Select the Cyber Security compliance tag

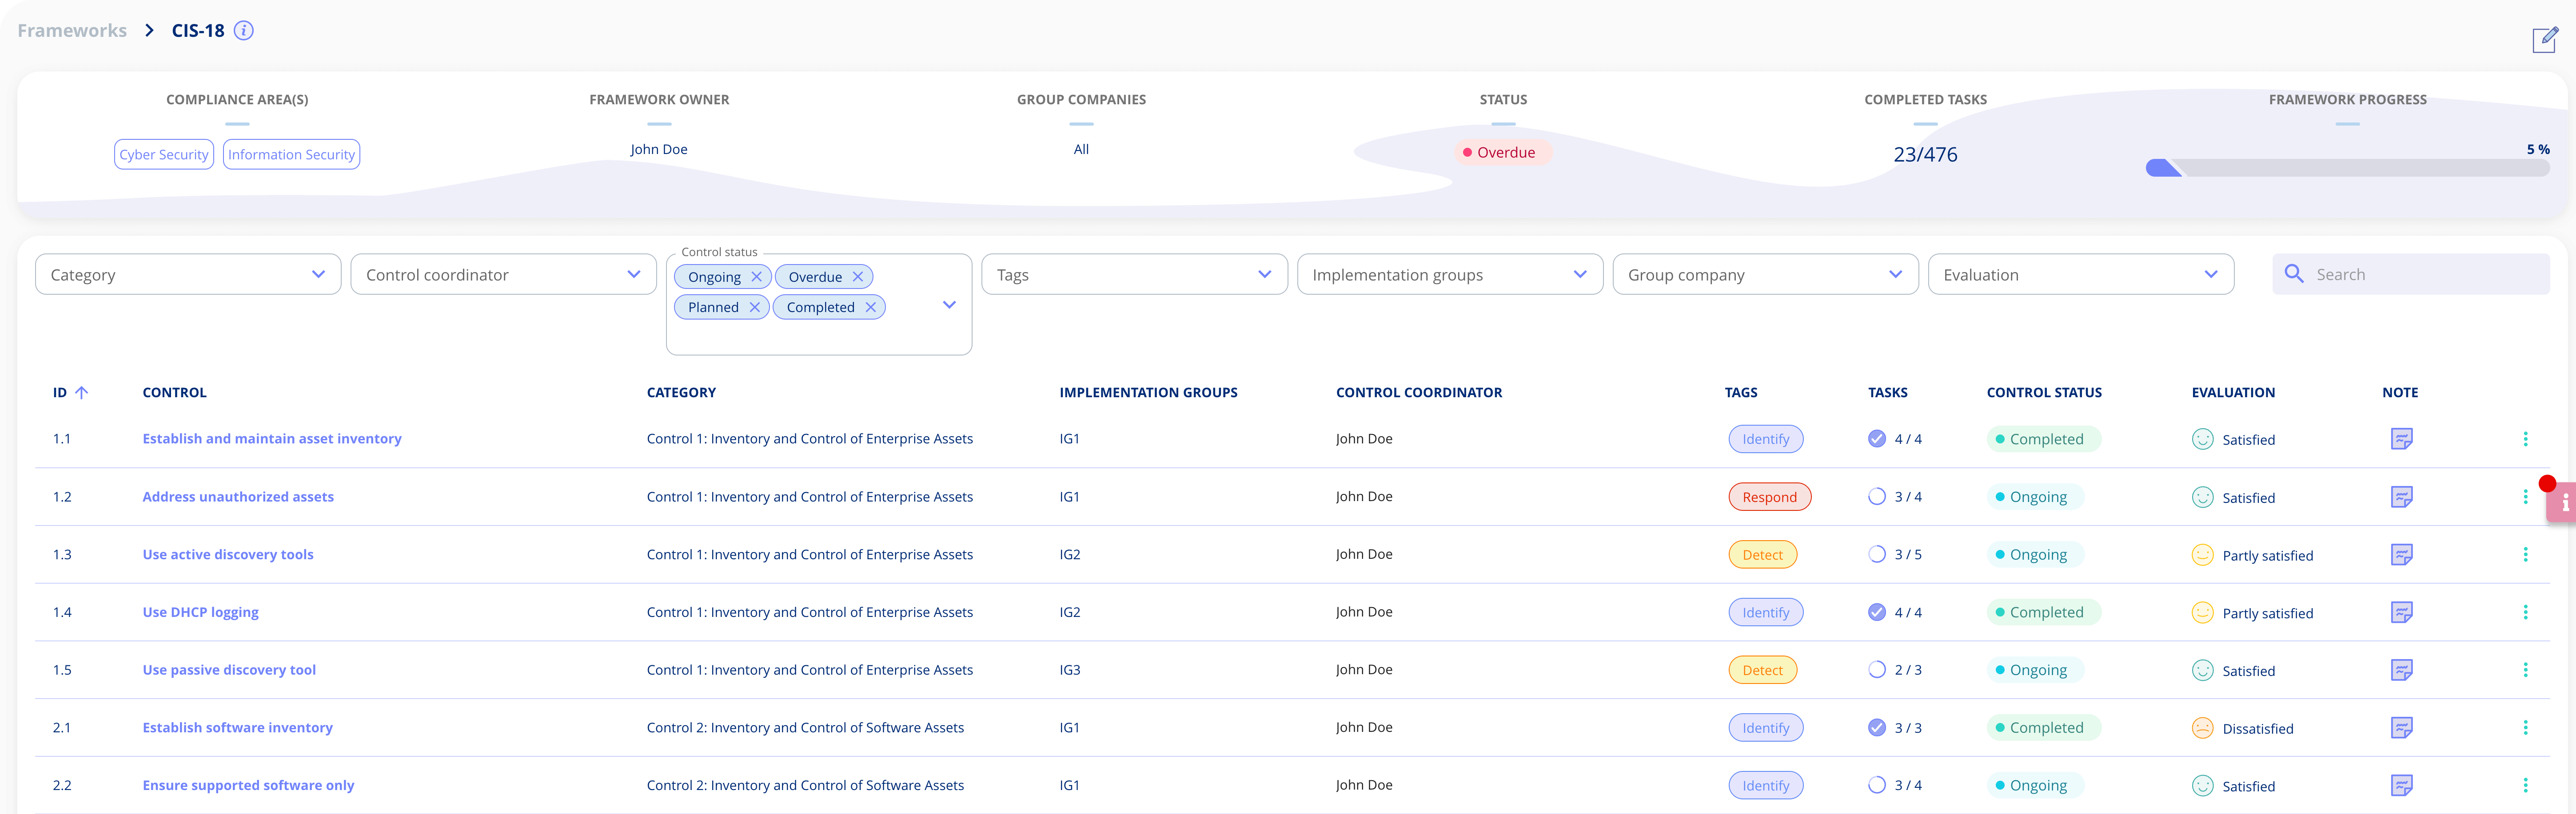pyautogui.click(x=164, y=155)
